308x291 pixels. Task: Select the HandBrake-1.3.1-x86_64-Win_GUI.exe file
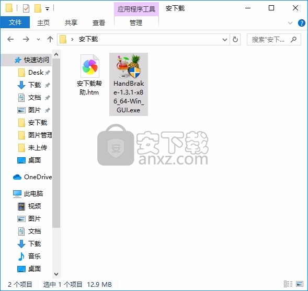129,84
